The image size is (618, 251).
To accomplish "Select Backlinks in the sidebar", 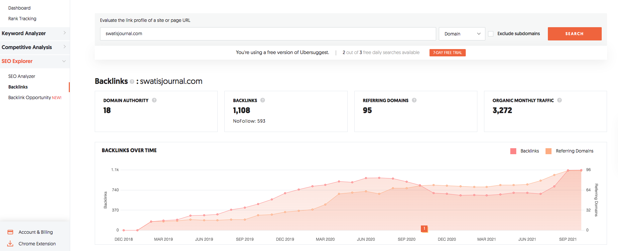I will [18, 87].
